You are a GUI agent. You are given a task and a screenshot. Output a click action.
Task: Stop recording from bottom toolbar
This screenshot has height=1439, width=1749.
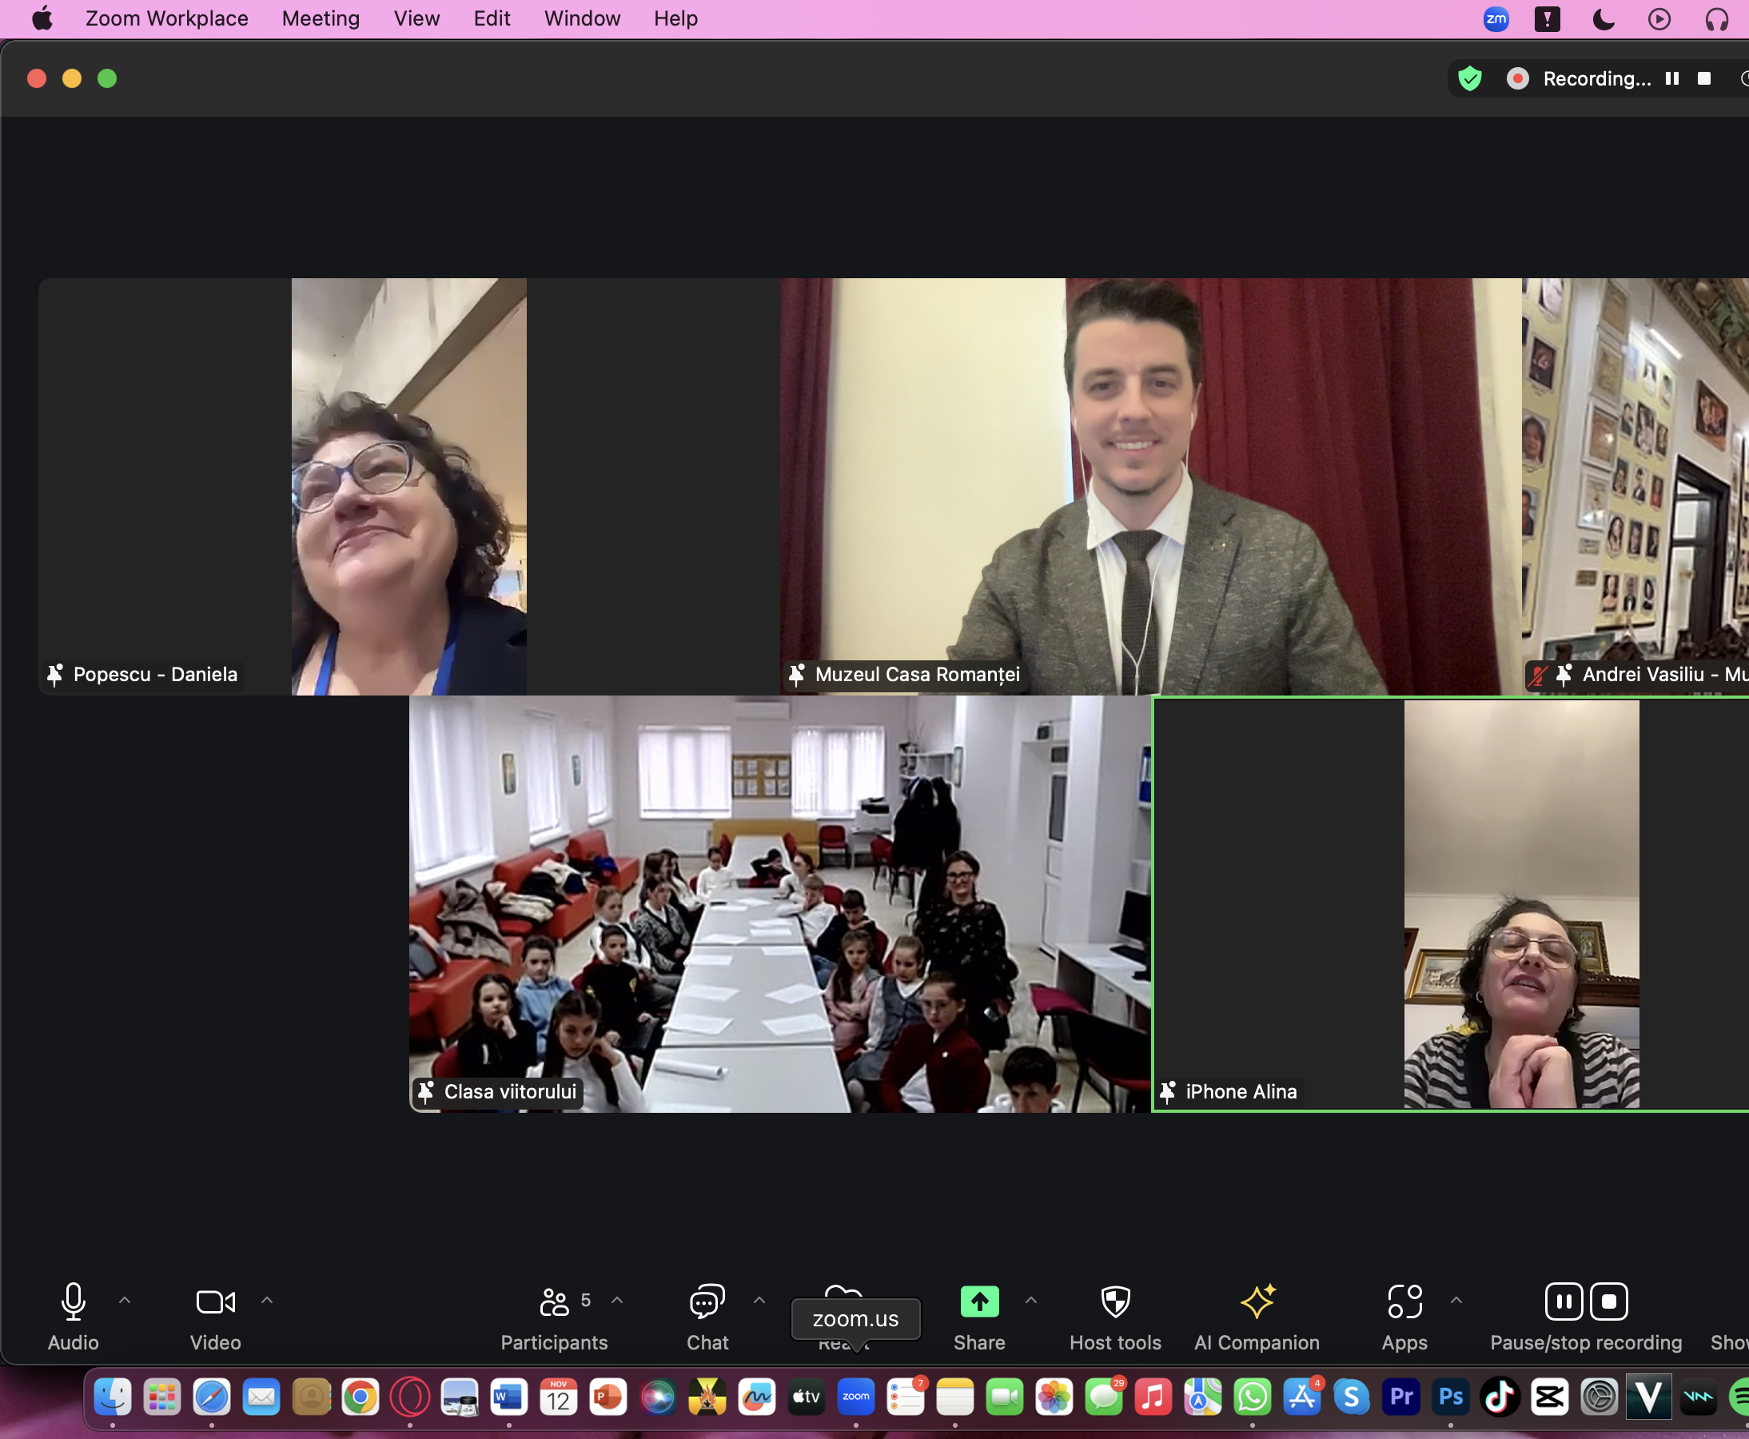1608,1301
